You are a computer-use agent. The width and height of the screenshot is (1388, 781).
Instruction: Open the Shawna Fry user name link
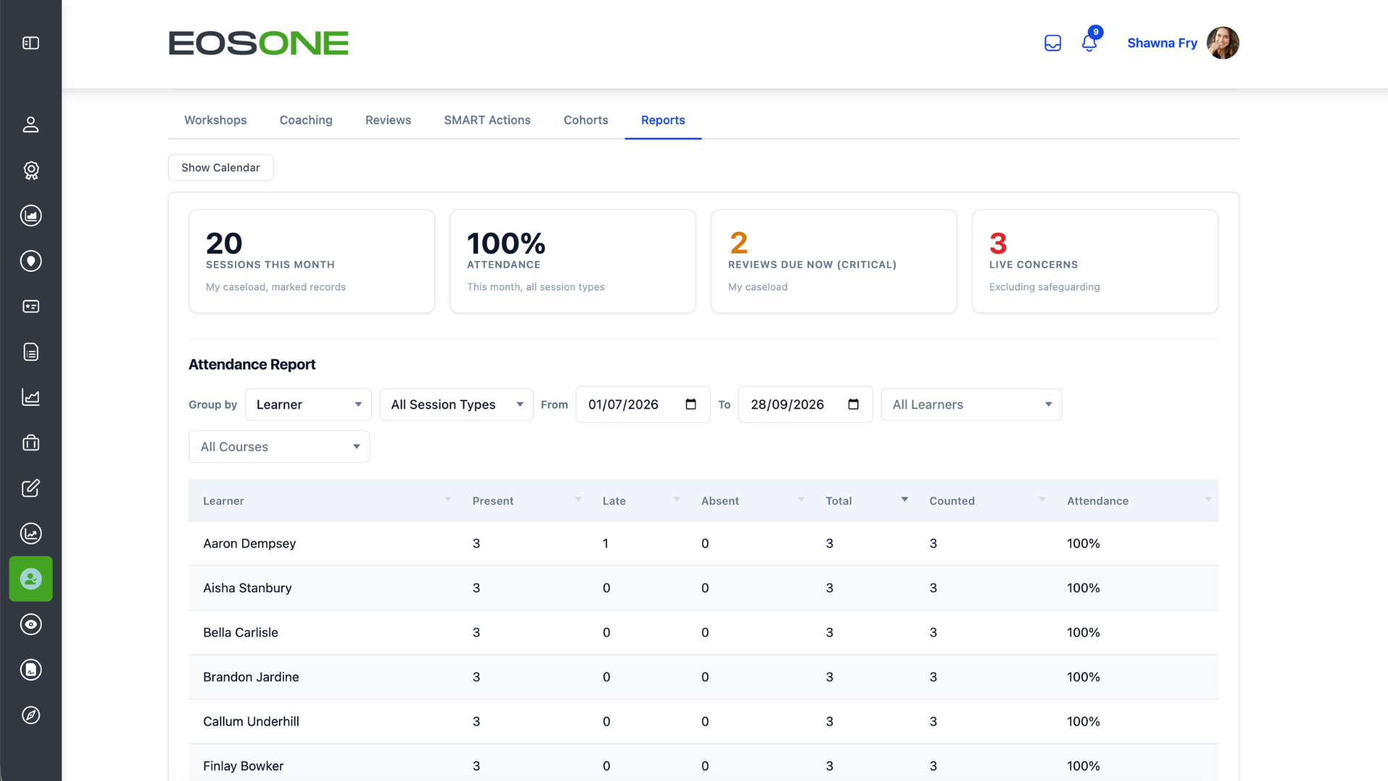tap(1162, 43)
